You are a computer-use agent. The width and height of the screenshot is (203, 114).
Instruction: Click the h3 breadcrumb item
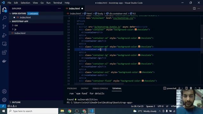[x=133, y=14]
